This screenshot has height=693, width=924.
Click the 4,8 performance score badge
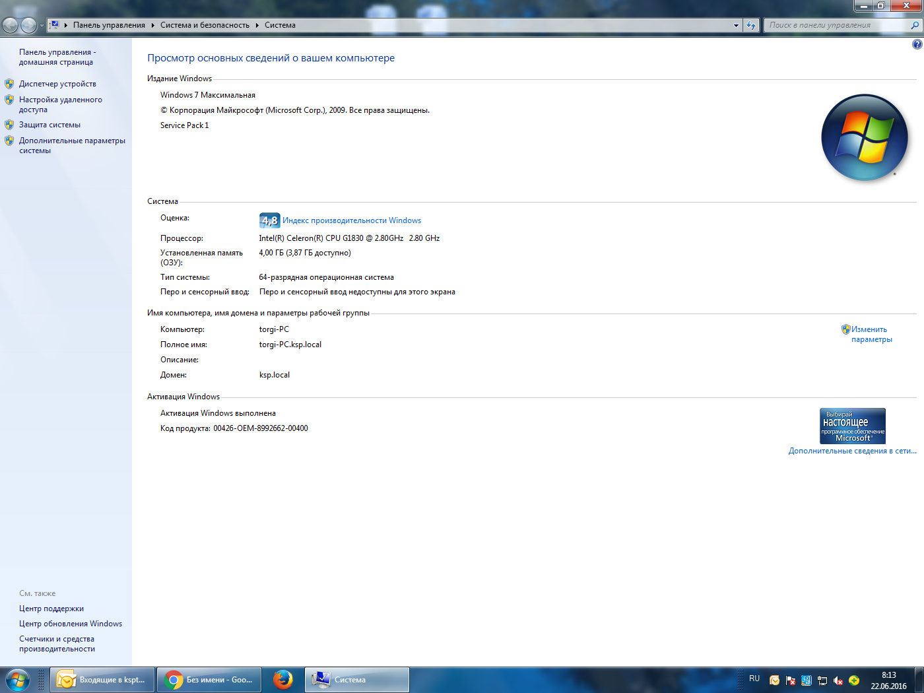pos(269,220)
